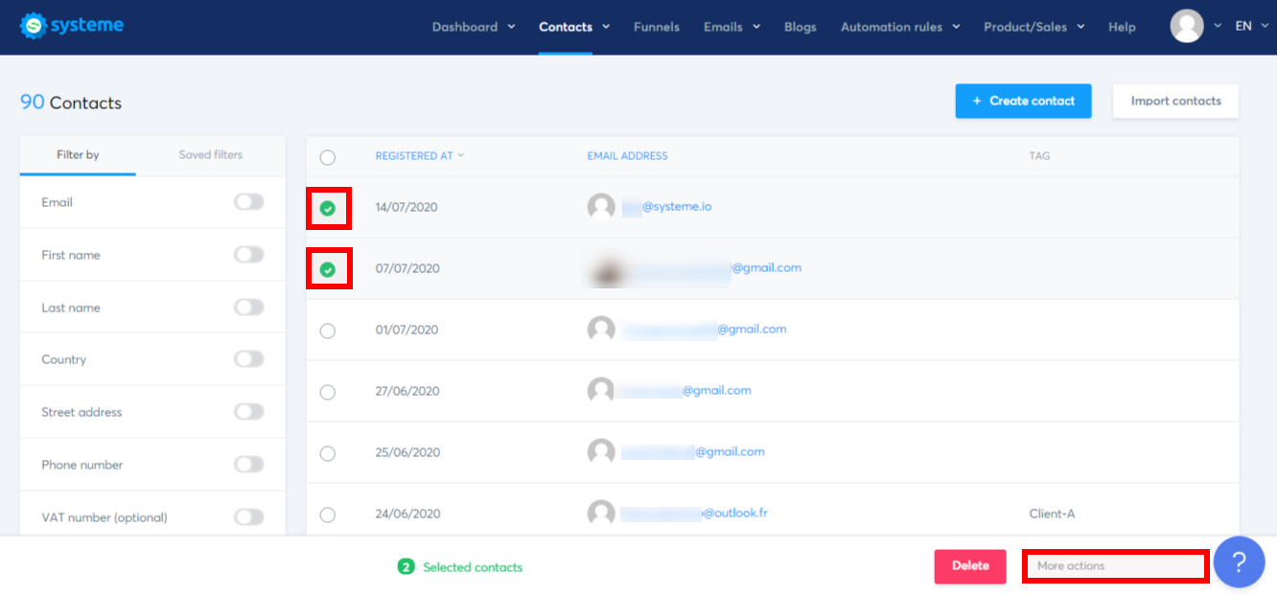The image size is (1277, 596).
Task: Click the plus icon on Create contact button
Action: coord(978,101)
